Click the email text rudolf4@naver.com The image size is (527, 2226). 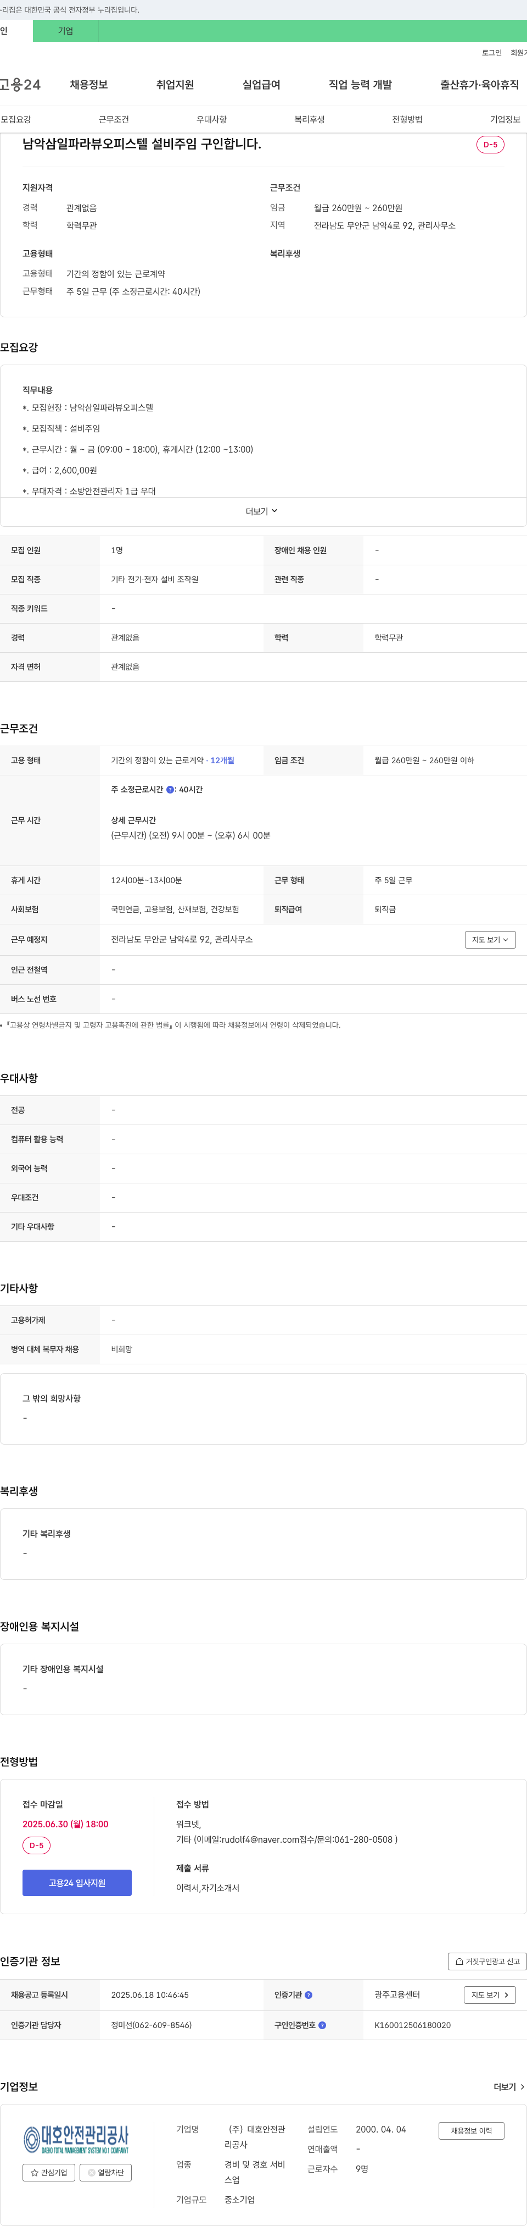tap(261, 1839)
